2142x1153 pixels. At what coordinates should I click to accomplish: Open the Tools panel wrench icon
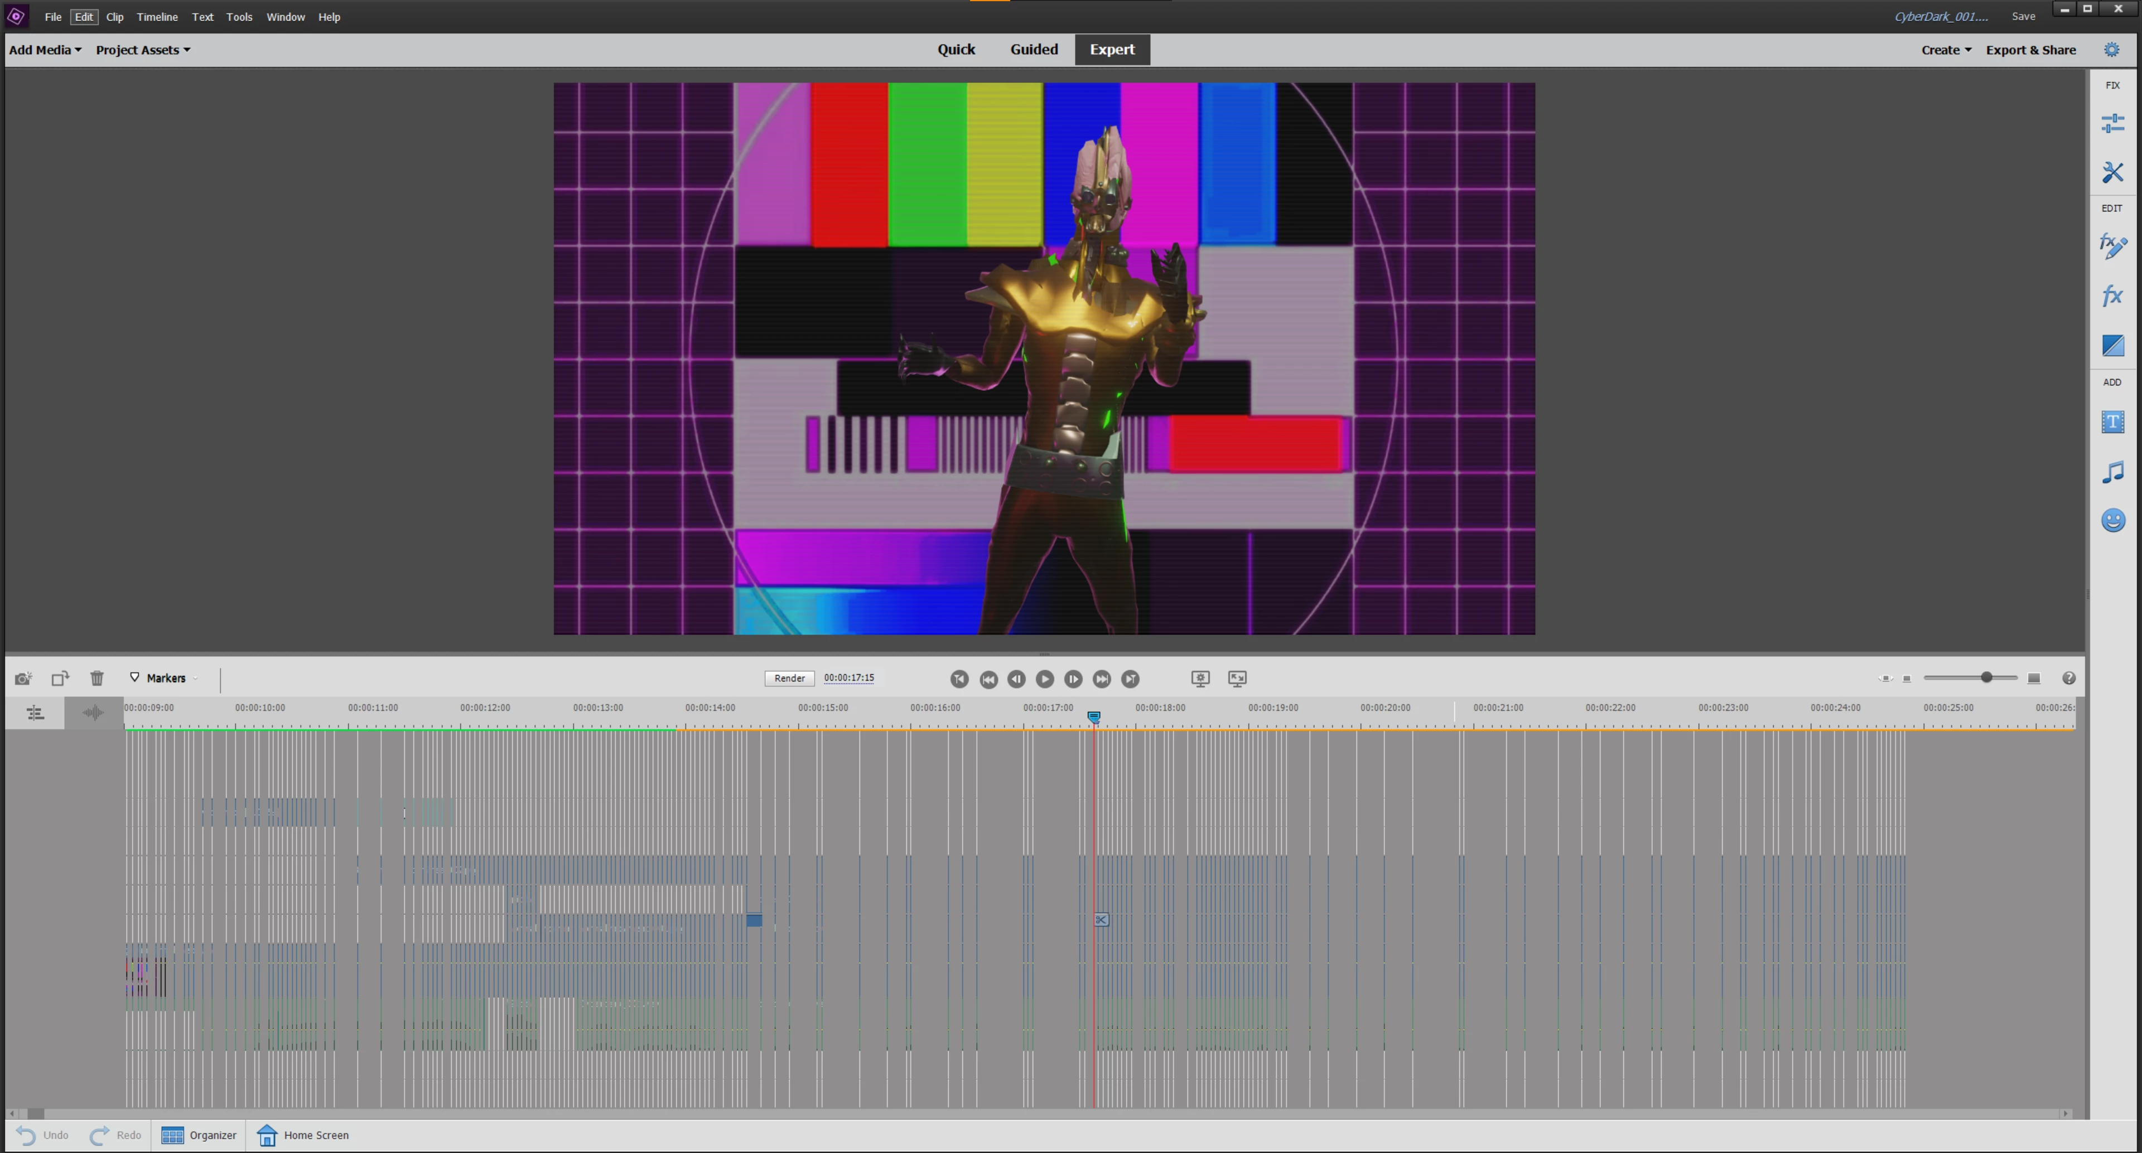(2112, 172)
